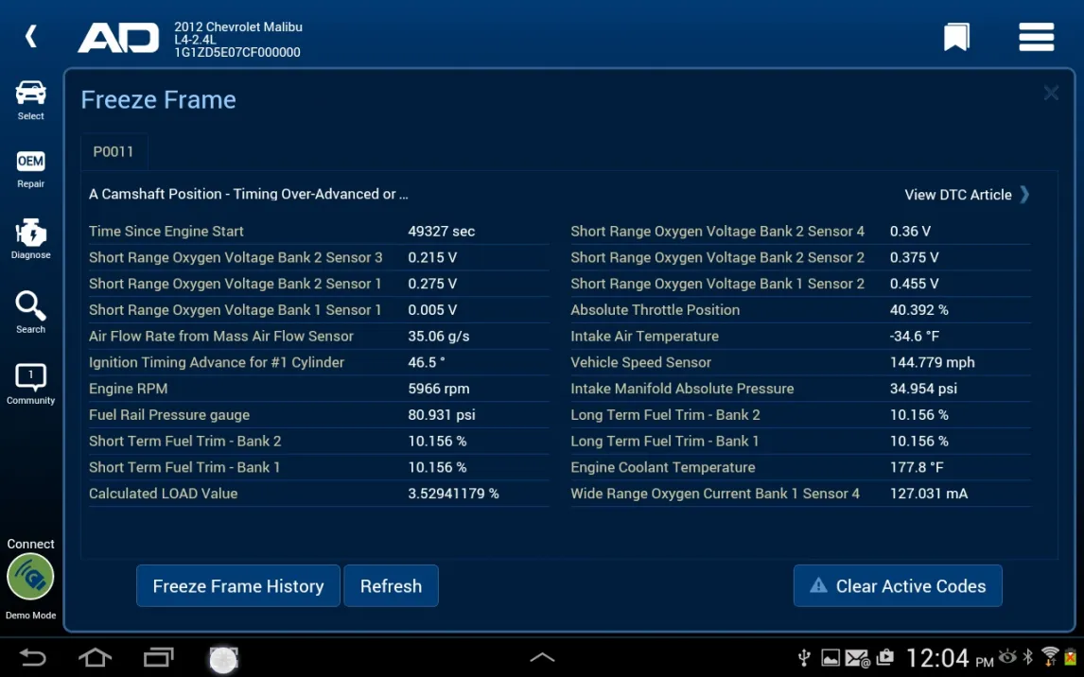Select the P0011 code tab
The height and width of the screenshot is (677, 1084).
coord(114,151)
